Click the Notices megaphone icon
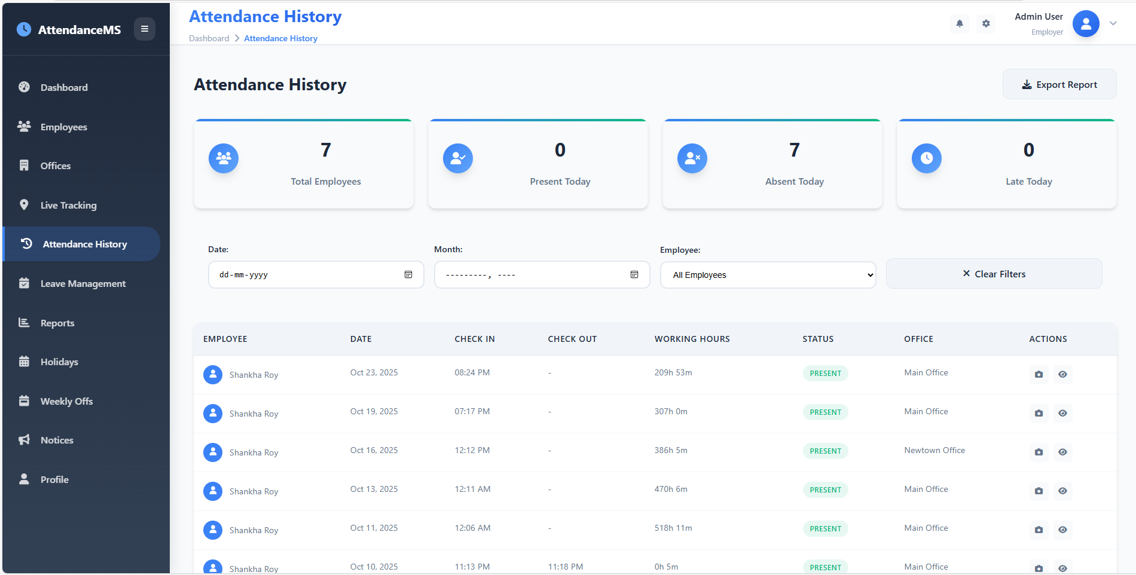Image resolution: width=1136 pixels, height=575 pixels. [x=24, y=439]
